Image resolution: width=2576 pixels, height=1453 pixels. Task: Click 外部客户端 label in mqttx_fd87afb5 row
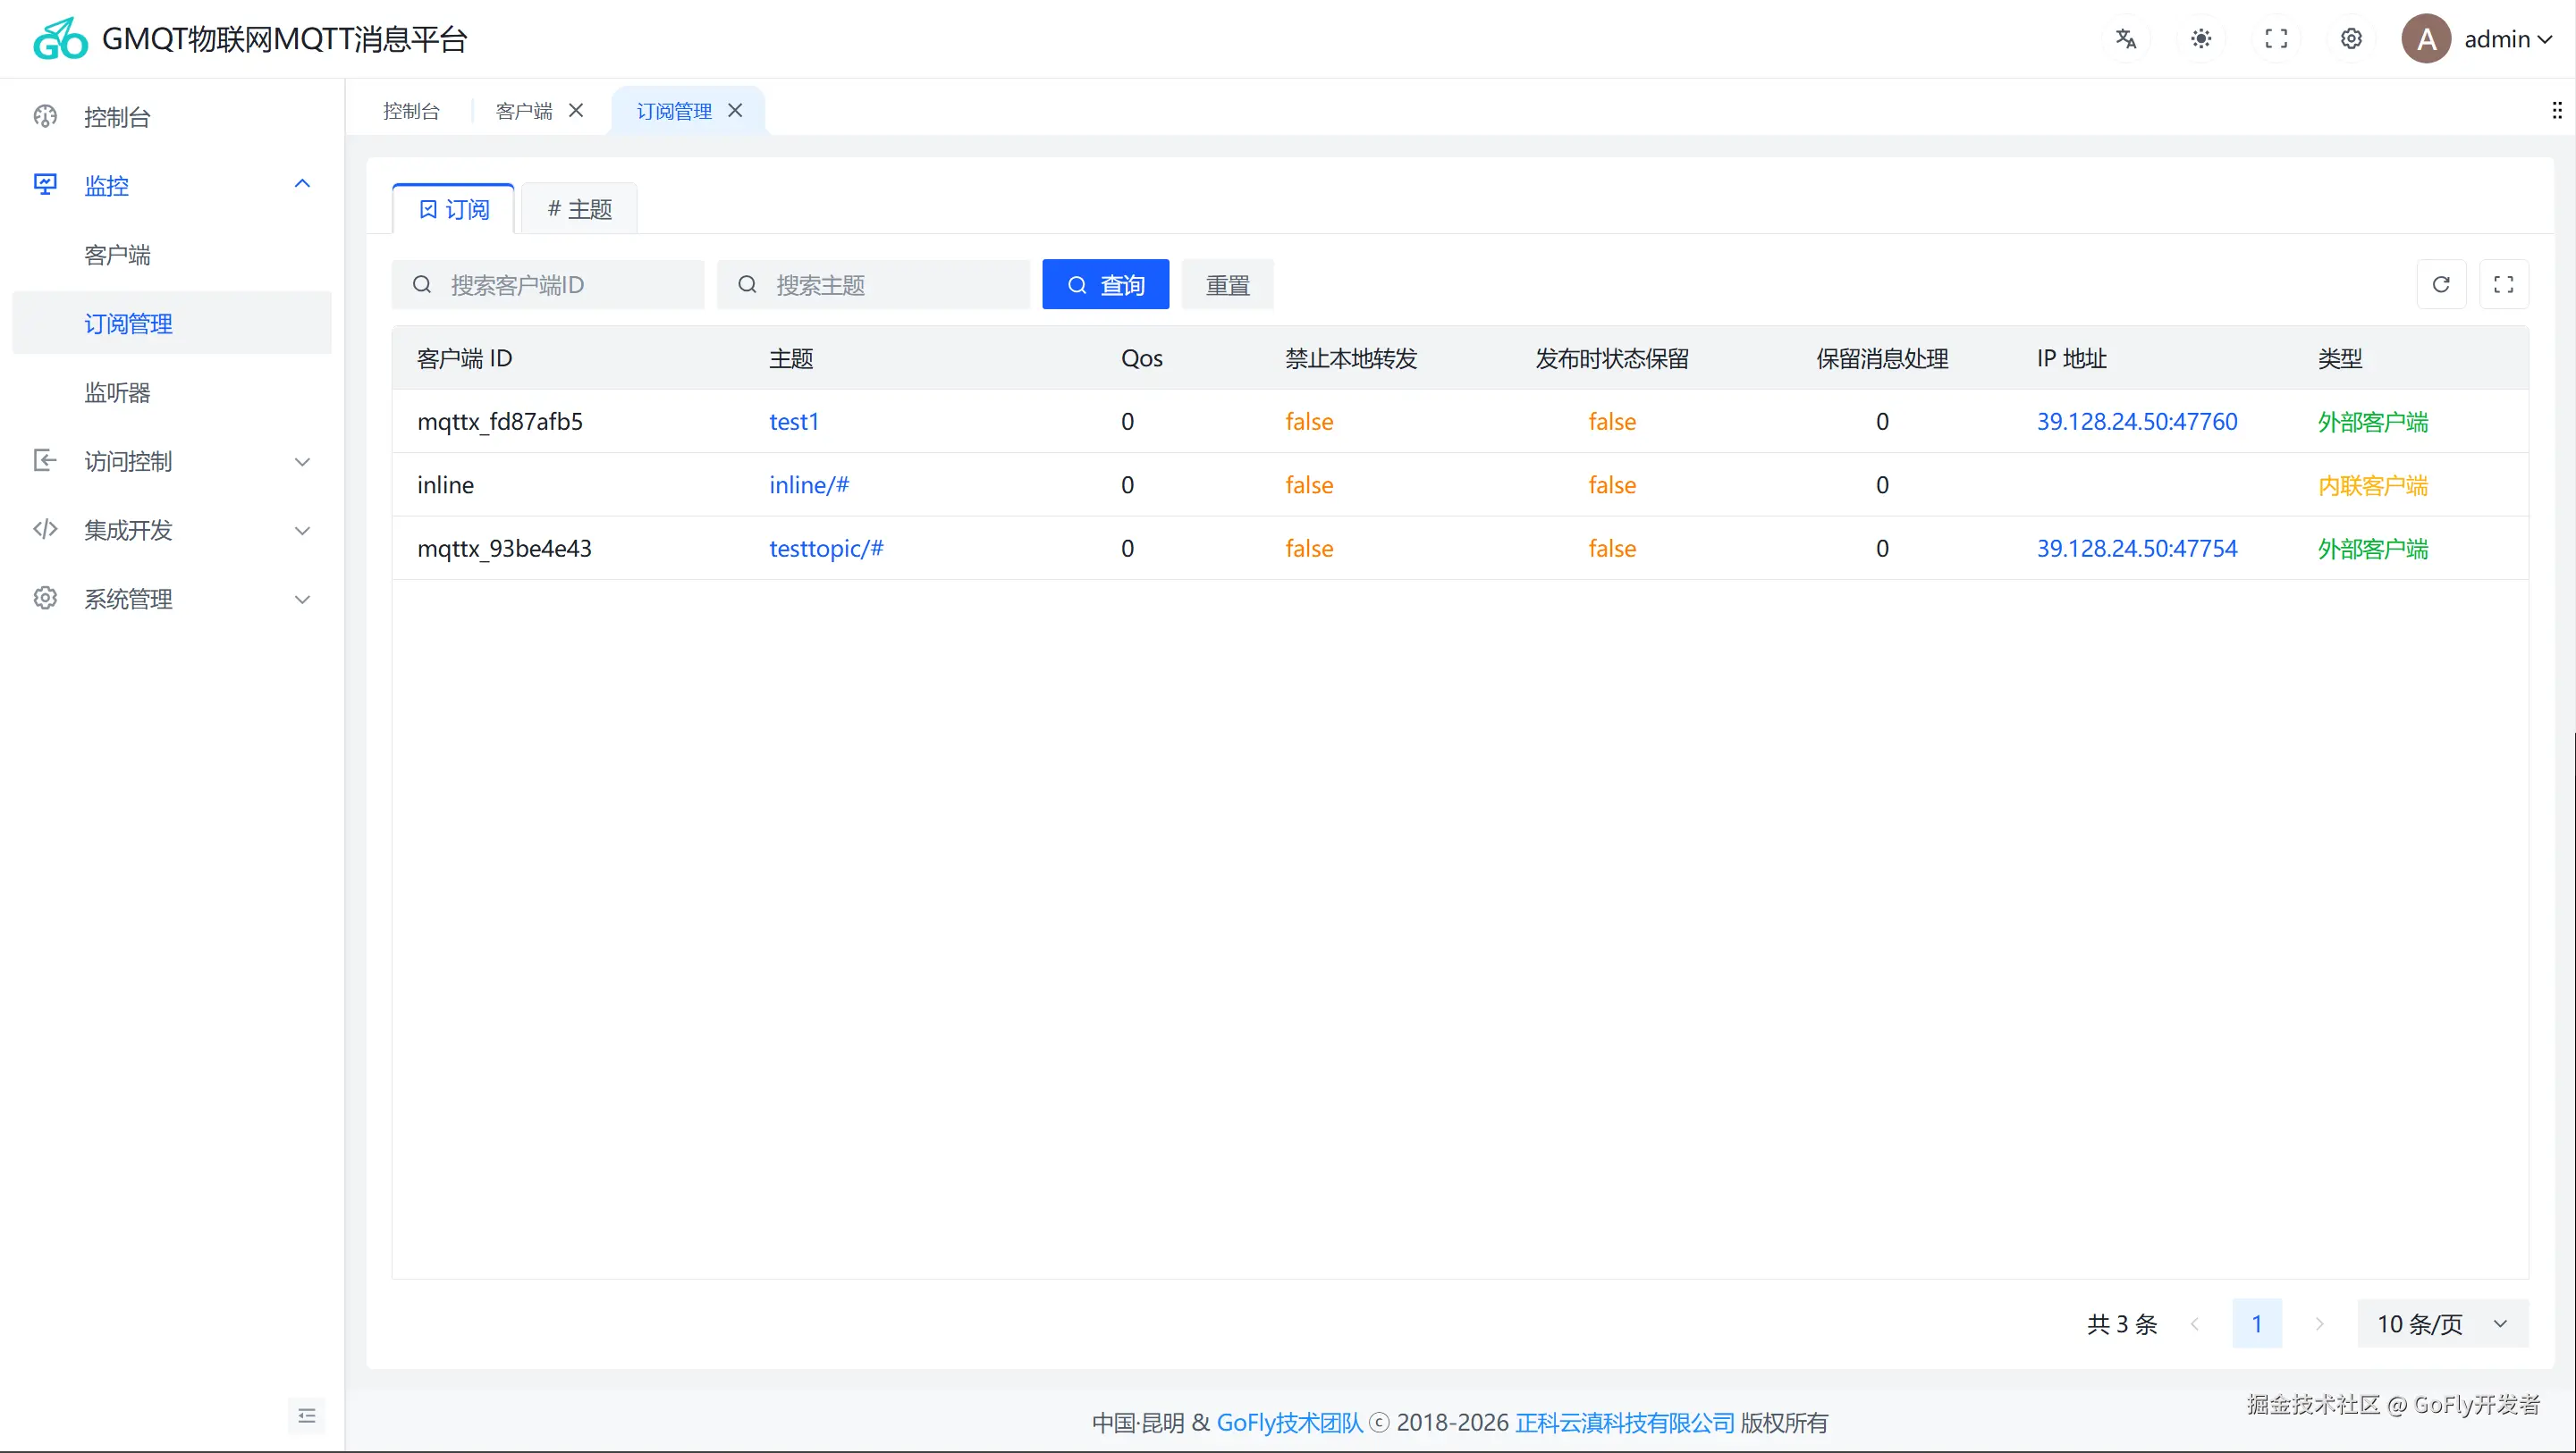(x=2373, y=422)
